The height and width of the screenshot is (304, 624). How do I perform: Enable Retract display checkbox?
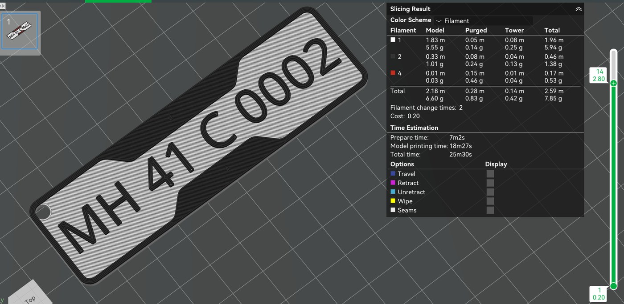click(x=490, y=183)
